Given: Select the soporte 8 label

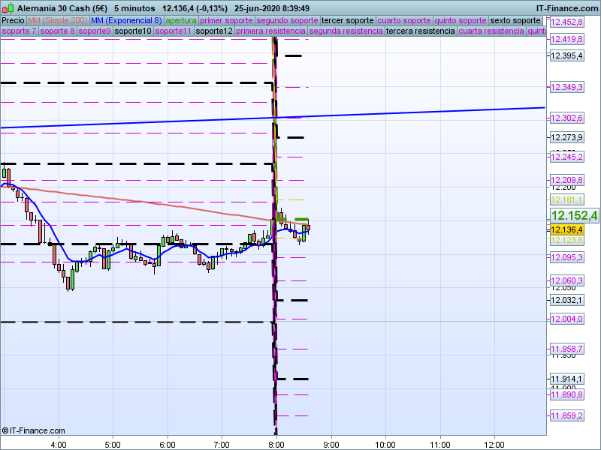Looking at the screenshot, I should [x=57, y=31].
